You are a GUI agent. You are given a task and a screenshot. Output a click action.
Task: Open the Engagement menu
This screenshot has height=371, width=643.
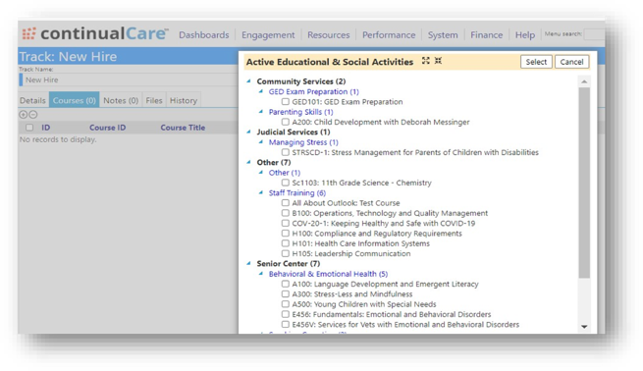pyautogui.click(x=268, y=35)
